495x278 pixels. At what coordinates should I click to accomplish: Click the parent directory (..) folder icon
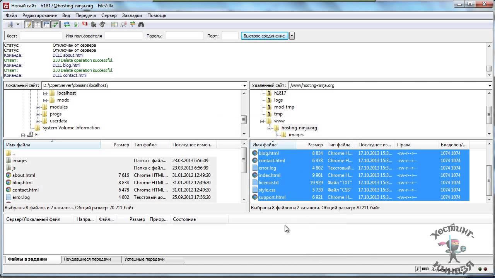[9, 153]
